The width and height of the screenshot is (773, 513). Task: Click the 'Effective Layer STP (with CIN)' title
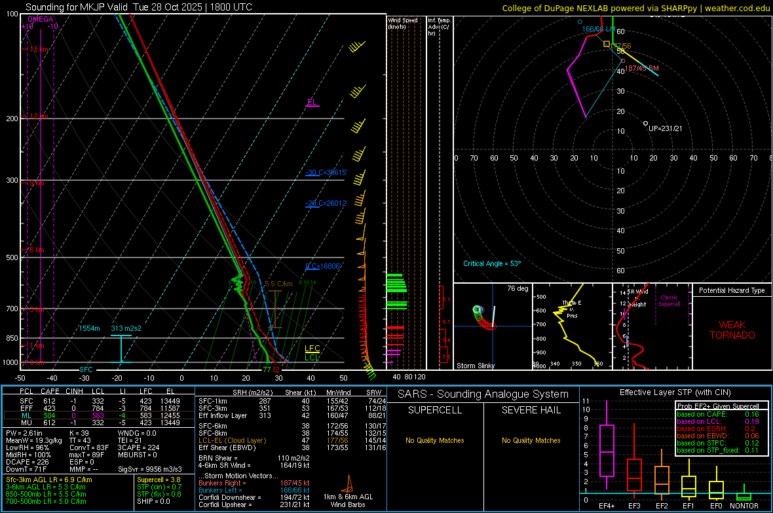pyautogui.click(x=675, y=392)
